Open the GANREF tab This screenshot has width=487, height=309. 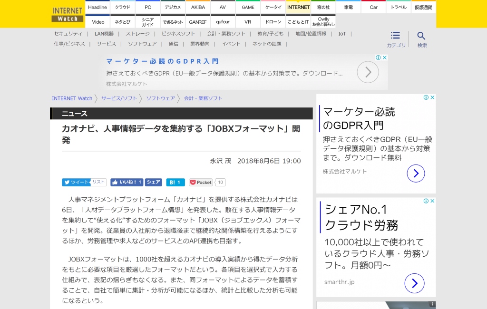point(198,22)
